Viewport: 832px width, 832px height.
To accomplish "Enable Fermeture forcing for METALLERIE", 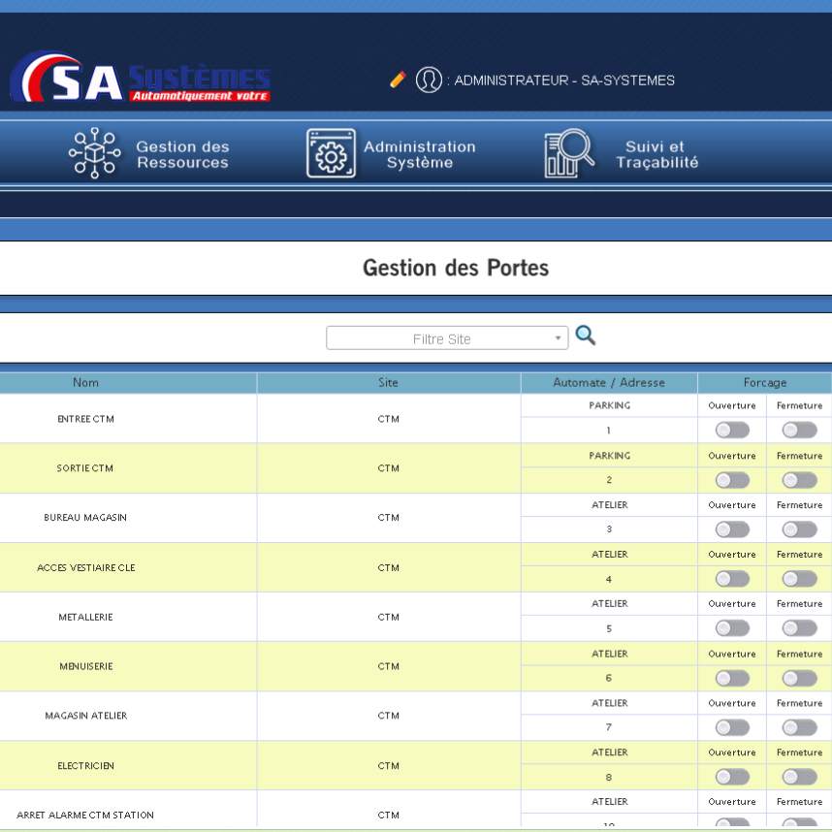I will coord(800,628).
